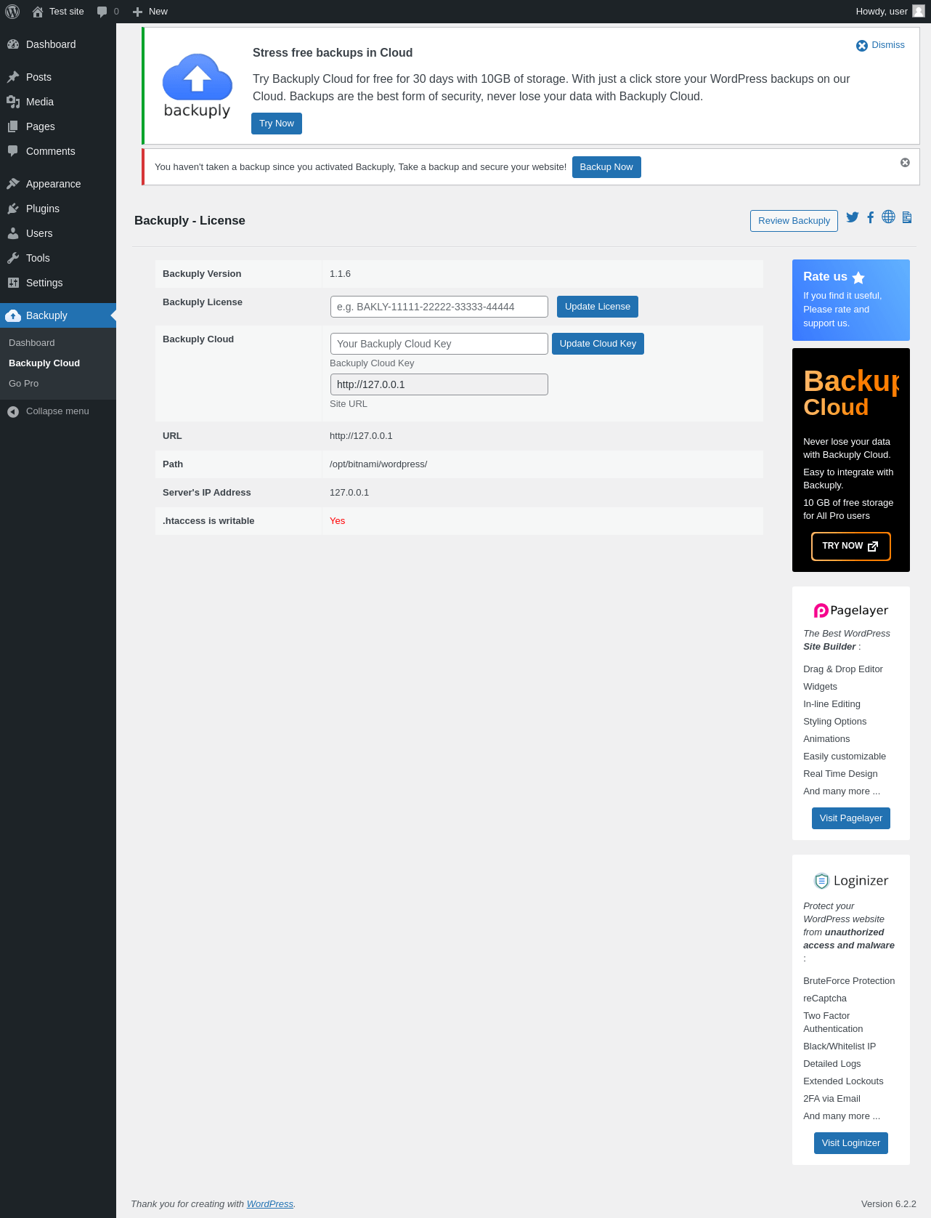Click the Visit Pagelayer button
Image resolution: width=931 pixels, height=1218 pixels.
point(851,818)
